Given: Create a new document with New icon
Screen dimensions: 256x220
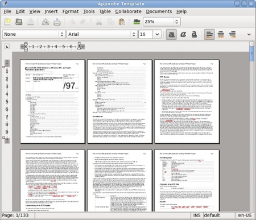Looking at the screenshot, I should 7,22.
